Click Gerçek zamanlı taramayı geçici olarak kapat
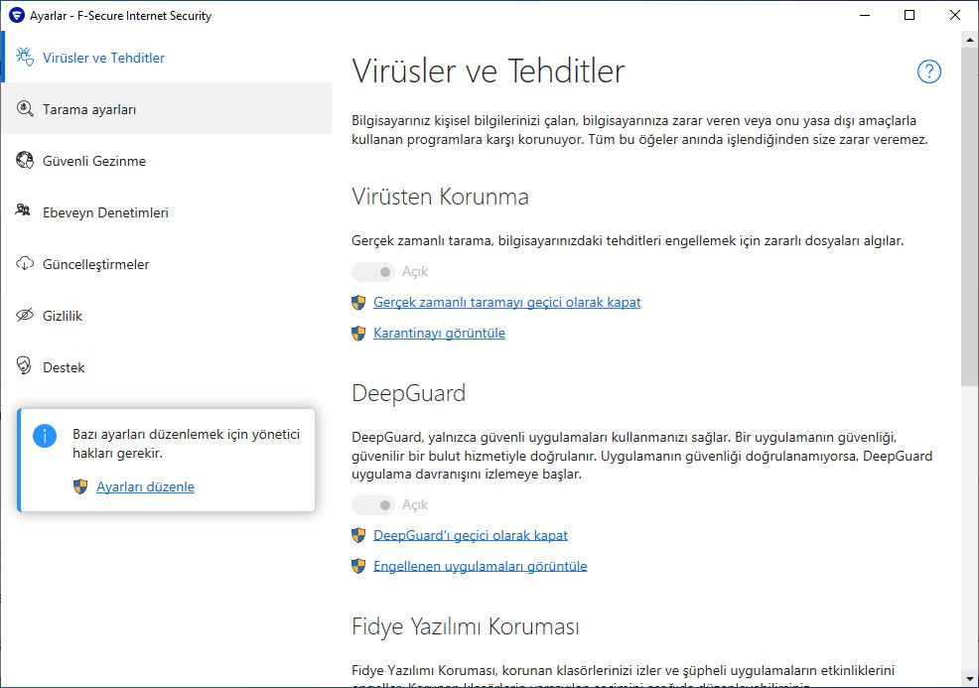This screenshot has width=979, height=688. click(507, 302)
